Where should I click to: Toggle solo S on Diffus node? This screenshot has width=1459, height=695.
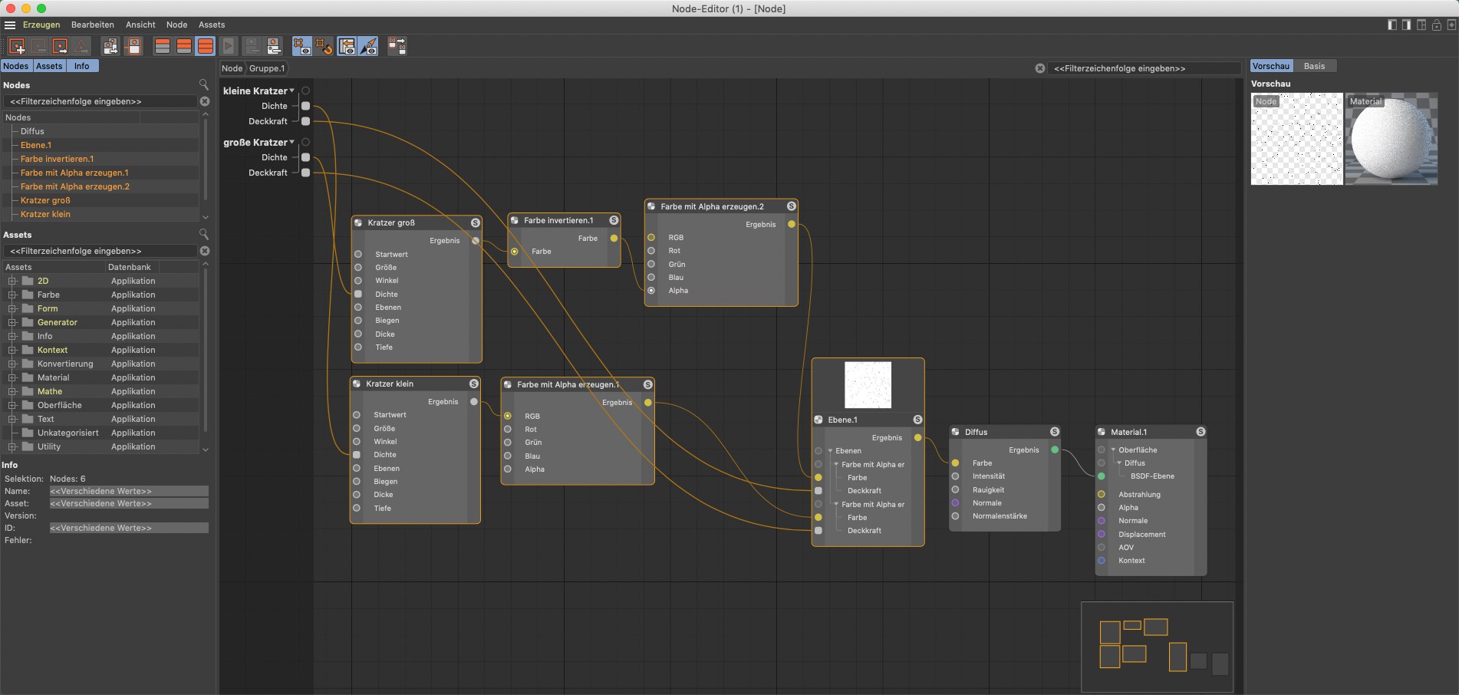coord(1054,432)
